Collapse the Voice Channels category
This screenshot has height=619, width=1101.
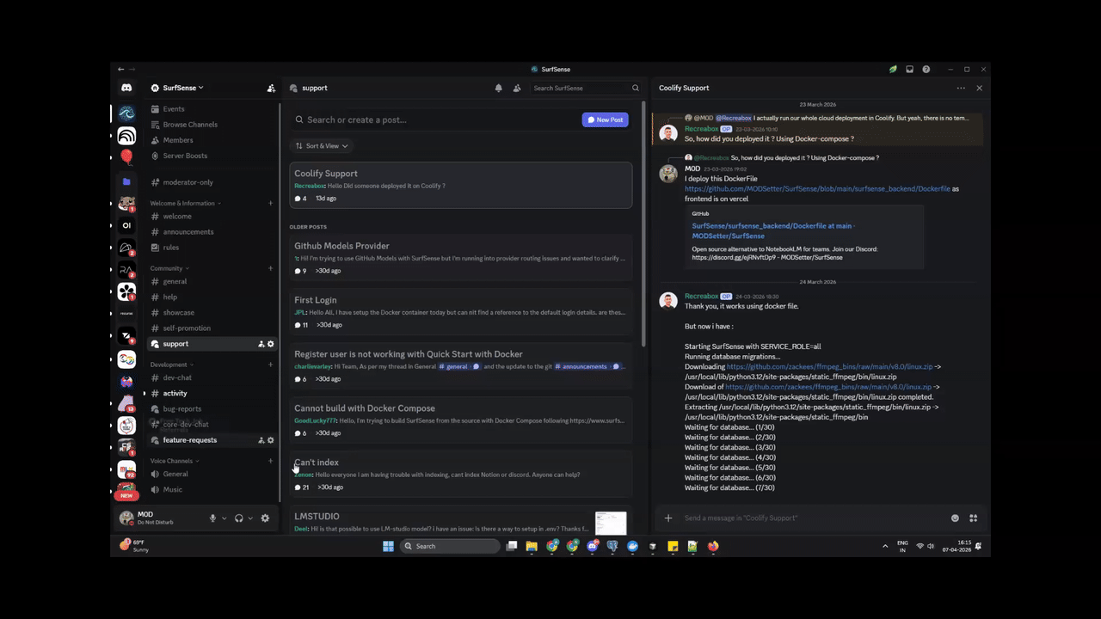(x=174, y=461)
